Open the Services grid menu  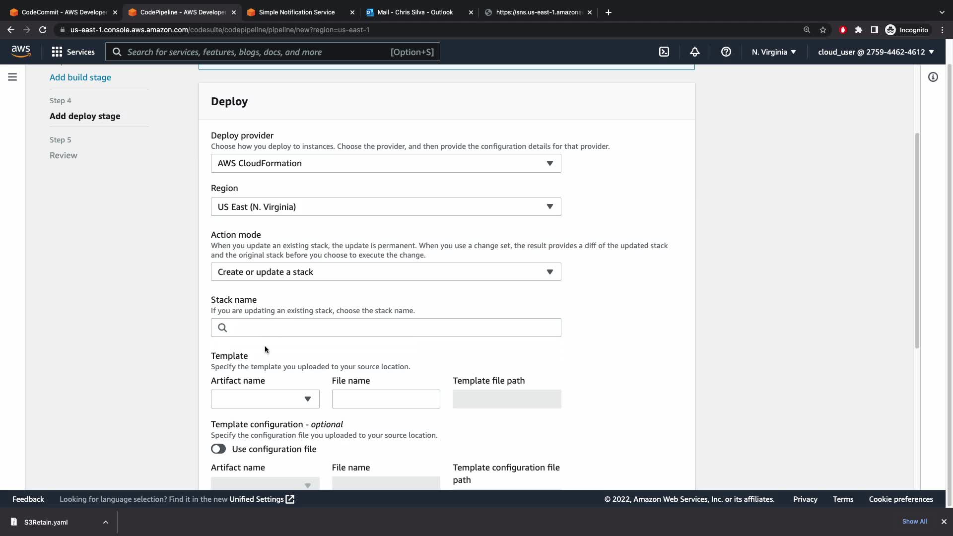tap(73, 52)
